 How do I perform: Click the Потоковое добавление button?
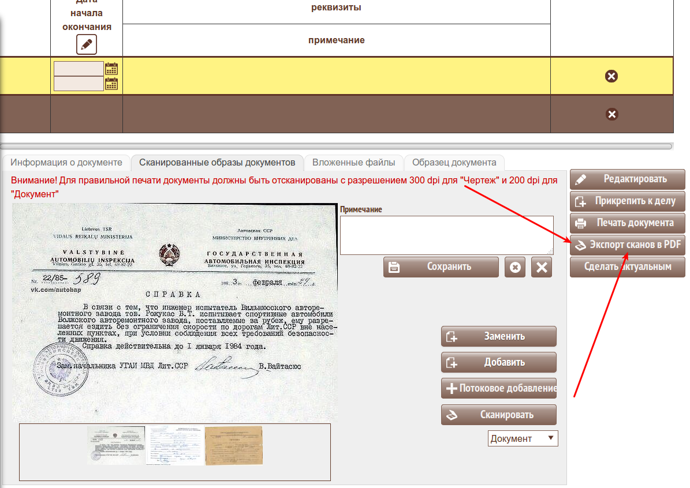[499, 388]
